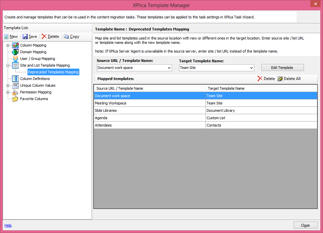Screen dimensions: 323x233
Task: Select Domain Mapping in the template tree
Action: click(33, 52)
